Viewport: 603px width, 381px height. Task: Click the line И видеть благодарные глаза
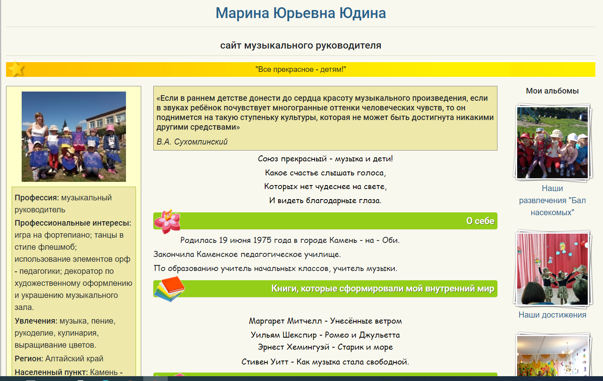[325, 200]
